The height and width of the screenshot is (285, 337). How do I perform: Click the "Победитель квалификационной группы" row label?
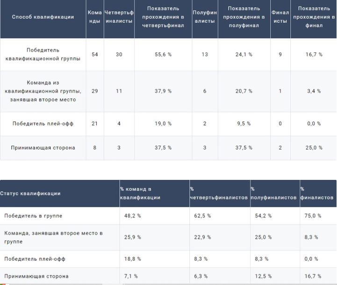click(43, 54)
